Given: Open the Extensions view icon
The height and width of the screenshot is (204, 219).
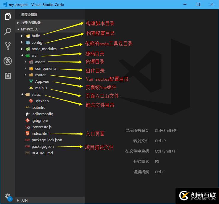Looking at the screenshot, I should pos(8,76).
